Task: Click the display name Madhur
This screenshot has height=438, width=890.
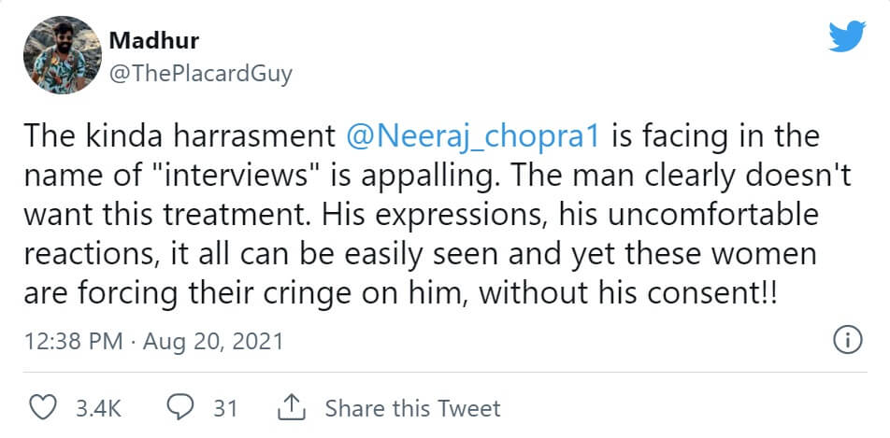Action: [155, 41]
